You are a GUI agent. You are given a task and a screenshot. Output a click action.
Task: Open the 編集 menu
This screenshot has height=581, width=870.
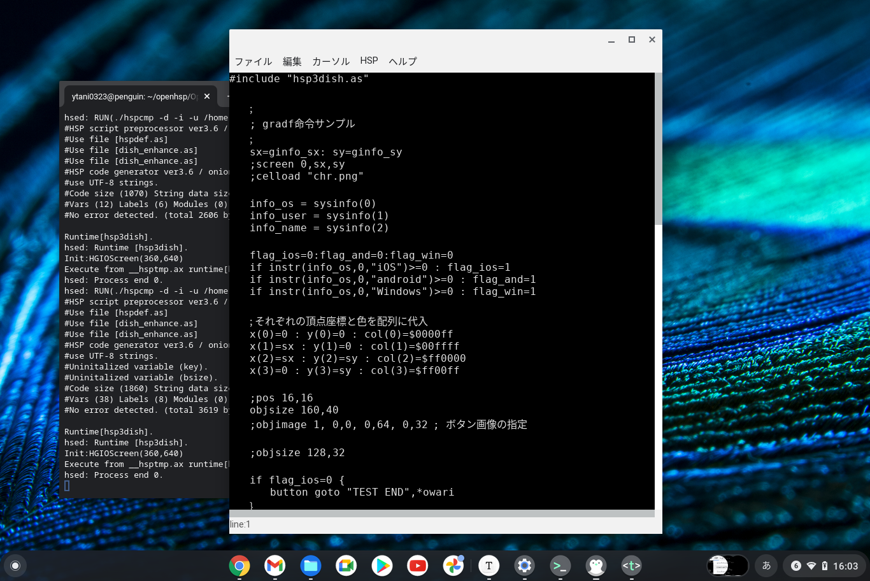tap(292, 61)
